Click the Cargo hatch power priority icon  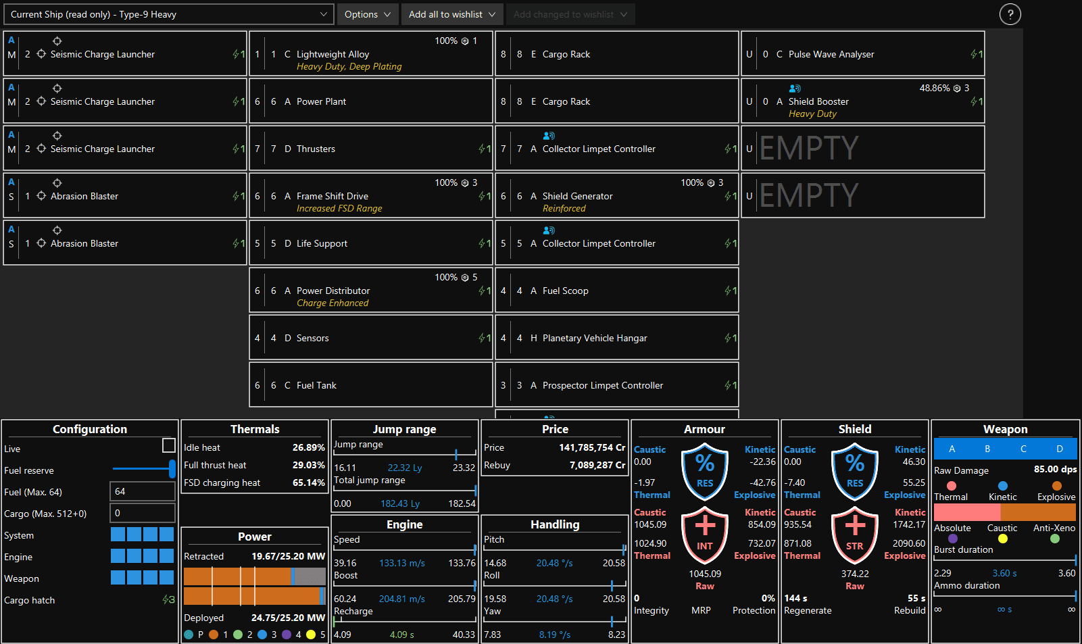[168, 600]
